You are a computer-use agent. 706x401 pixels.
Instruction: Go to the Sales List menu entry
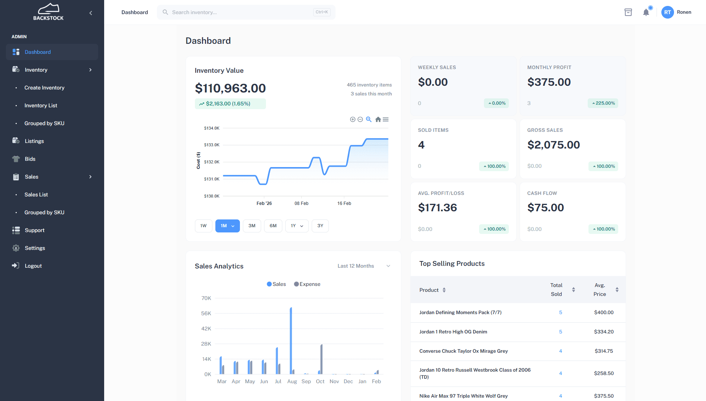pos(36,194)
